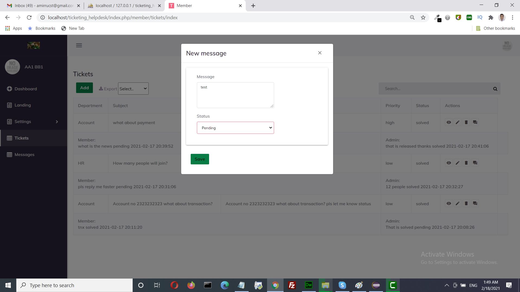Toggle the hamburger sidebar menu icon

click(x=79, y=45)
